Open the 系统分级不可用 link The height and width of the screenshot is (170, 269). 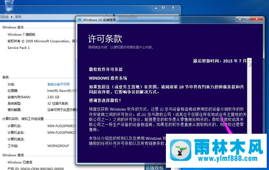tap(58, 84)
